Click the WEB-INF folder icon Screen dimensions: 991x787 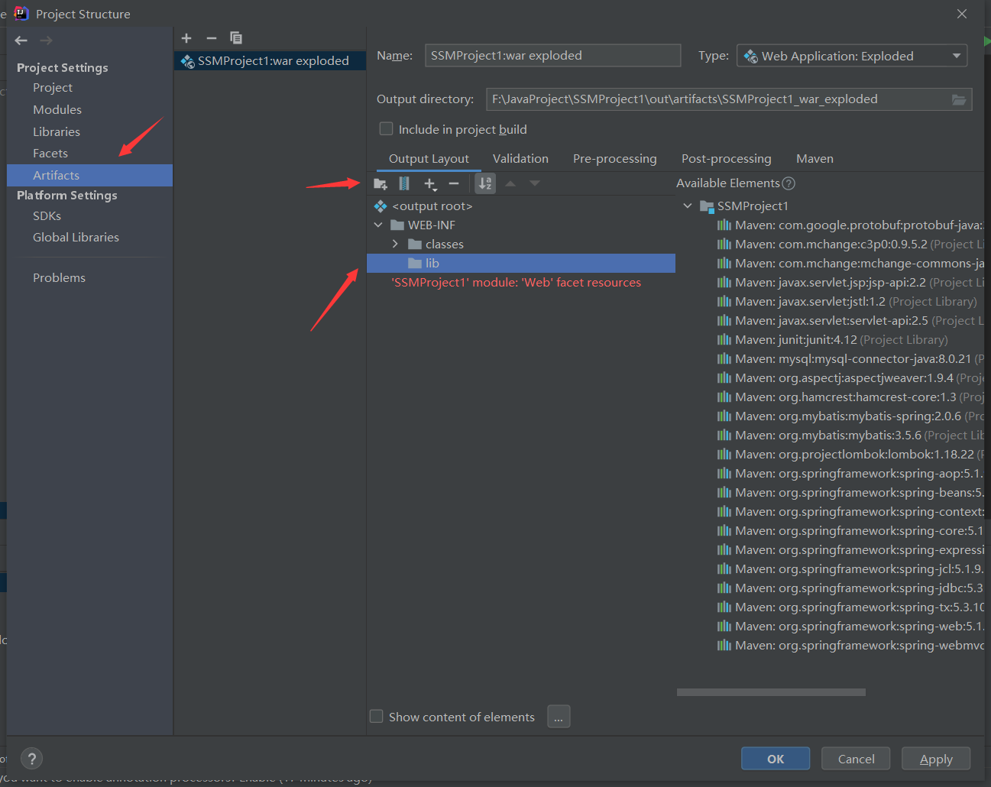click(x=397, y=225)
